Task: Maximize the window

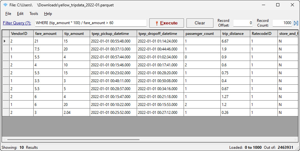Action: (278, 5)
